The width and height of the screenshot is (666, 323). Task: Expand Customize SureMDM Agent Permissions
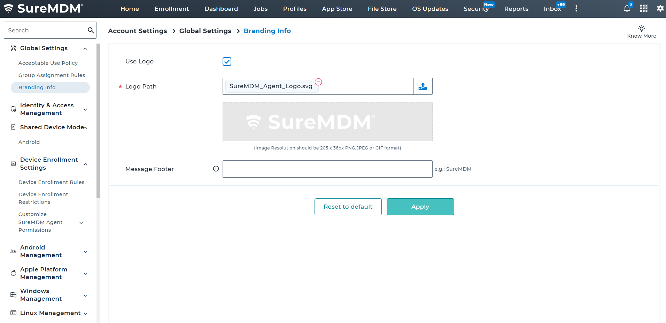pyautogui.click(x=81, y=223)
